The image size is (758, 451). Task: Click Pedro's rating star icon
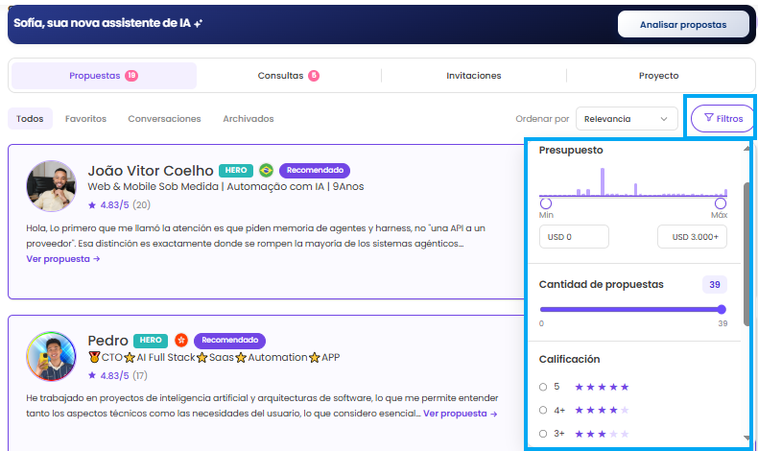point(92,375)
